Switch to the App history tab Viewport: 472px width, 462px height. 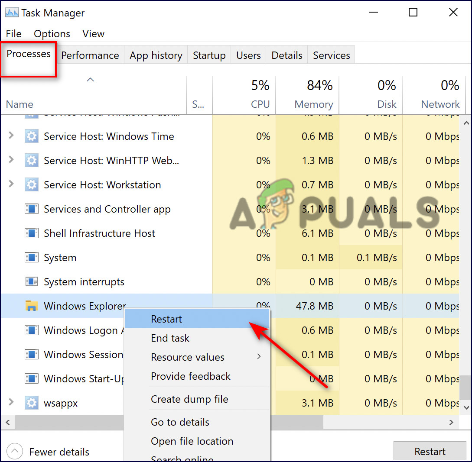156,55
